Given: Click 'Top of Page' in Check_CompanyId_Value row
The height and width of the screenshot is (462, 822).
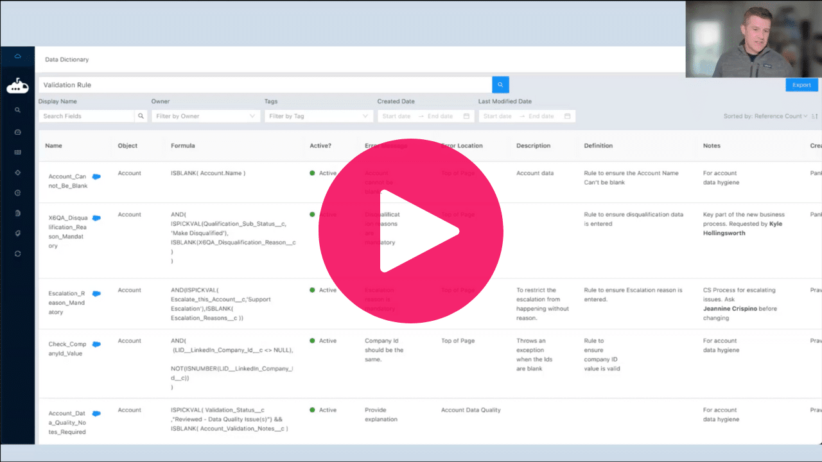Looking at the screenshot, I should (x=458, y=341).
